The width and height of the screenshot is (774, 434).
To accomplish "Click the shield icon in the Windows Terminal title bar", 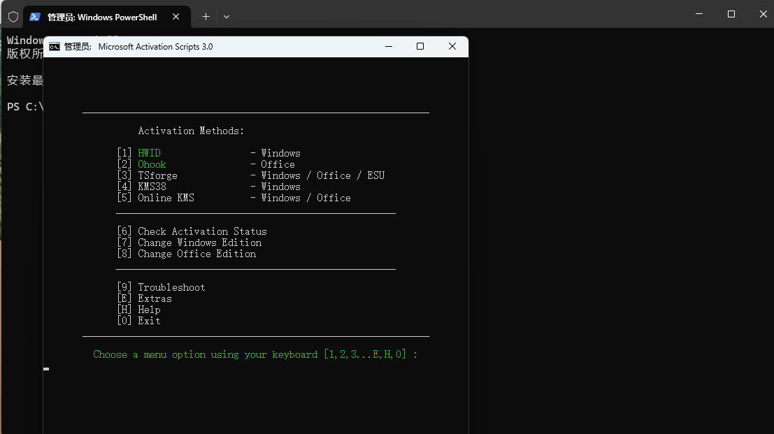I will [13, 17].
